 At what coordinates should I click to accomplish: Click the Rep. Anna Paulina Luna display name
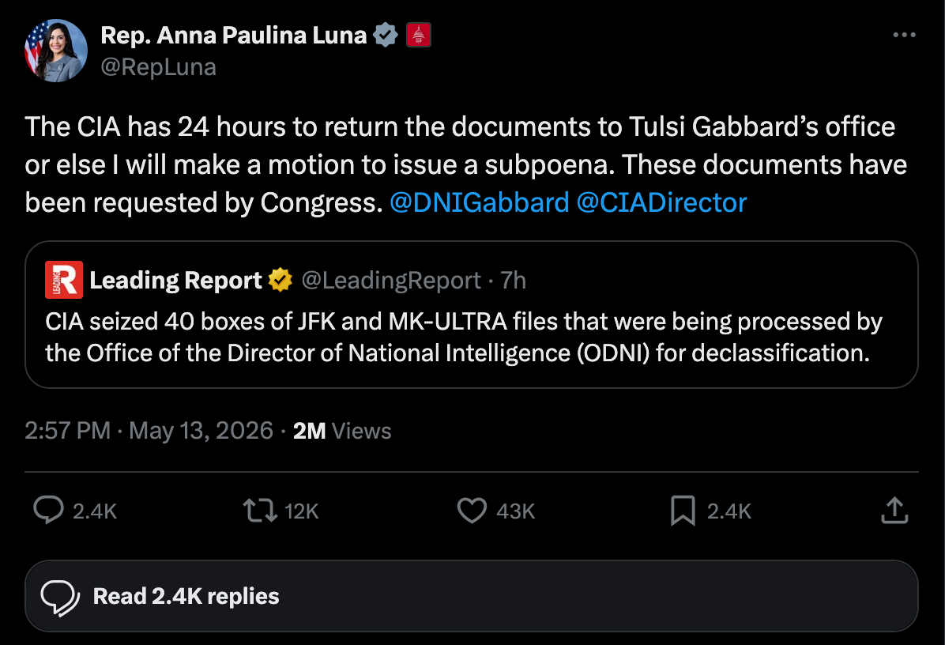[234, 35]
